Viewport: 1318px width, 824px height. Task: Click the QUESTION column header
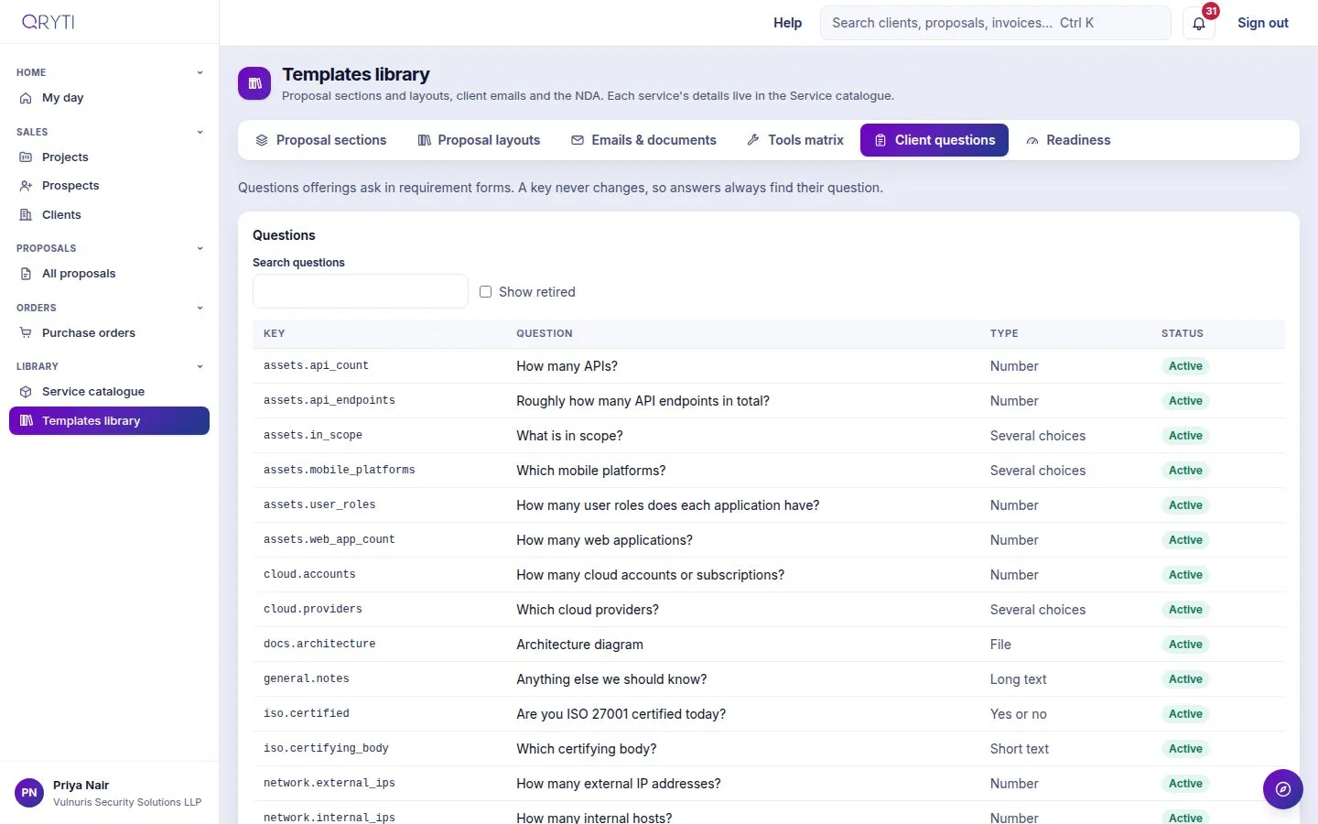pos(545,333)
